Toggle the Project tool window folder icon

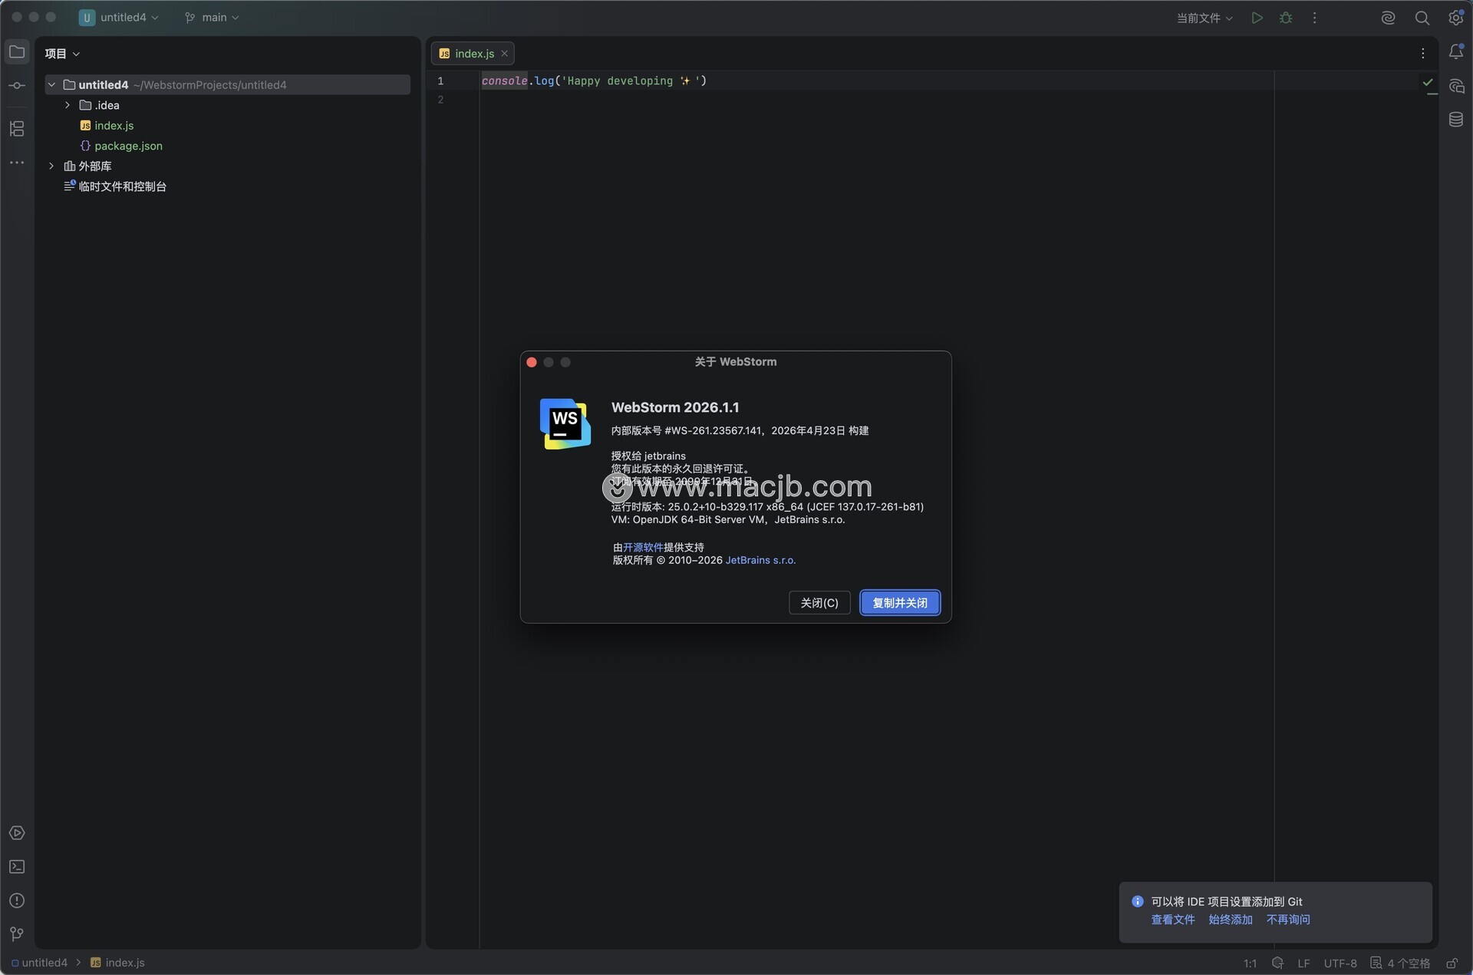point(17,52)
